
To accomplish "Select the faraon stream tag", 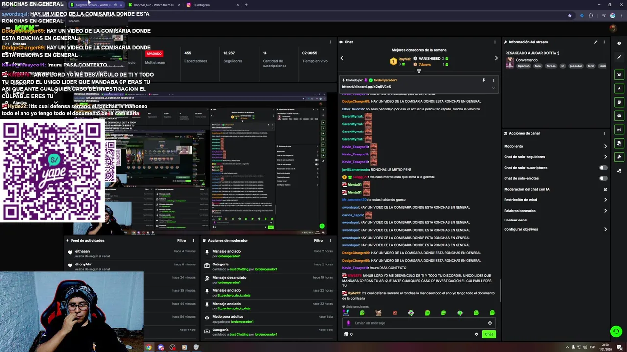I will point(551,66).
